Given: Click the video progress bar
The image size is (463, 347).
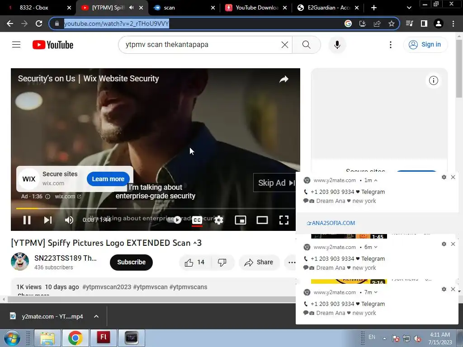Looking at the screenshot, I should point(156,208).
